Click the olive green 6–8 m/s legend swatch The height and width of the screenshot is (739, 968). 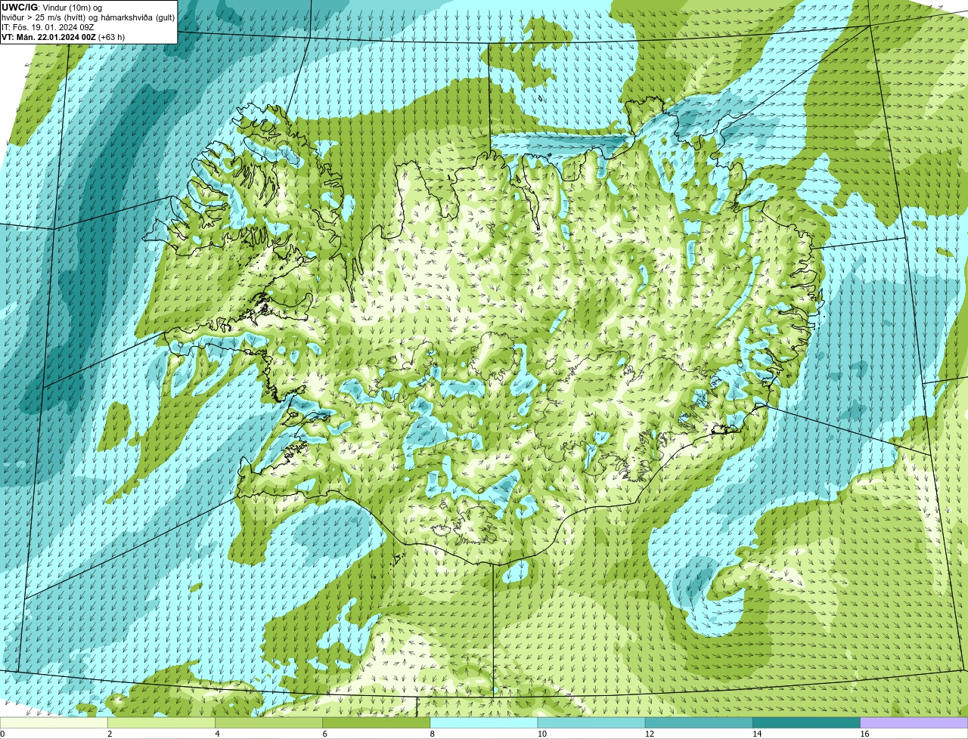point(377,723)
